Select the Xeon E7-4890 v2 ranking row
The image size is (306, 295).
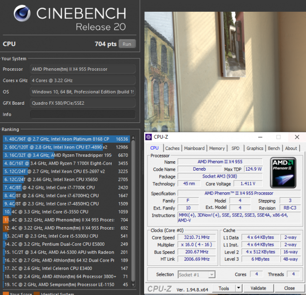pos(66,147)
